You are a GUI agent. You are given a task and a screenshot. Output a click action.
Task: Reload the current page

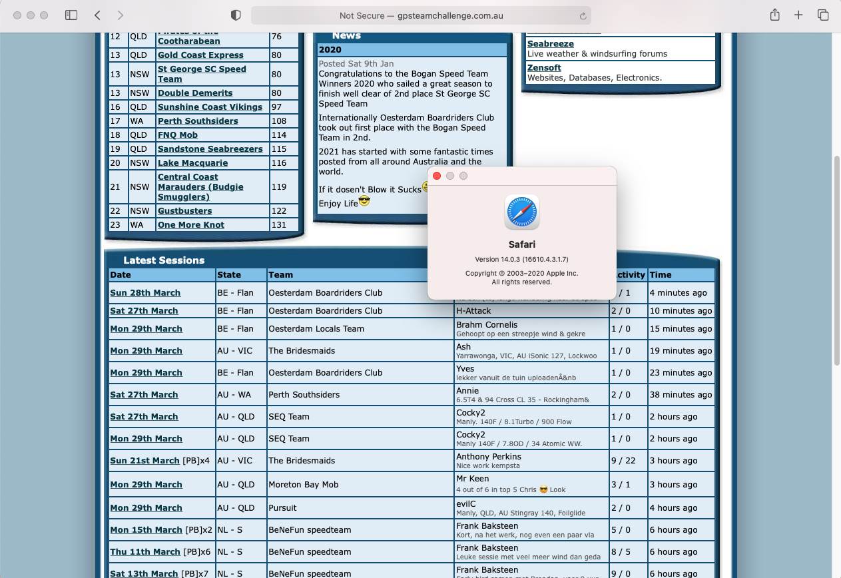(583, 15)
